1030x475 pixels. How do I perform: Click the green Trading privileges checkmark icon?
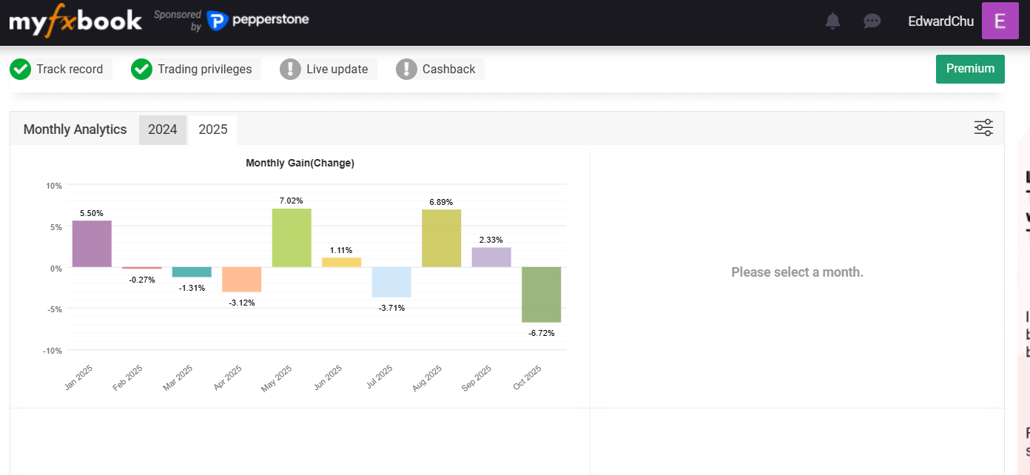click(x=141, y=69)
